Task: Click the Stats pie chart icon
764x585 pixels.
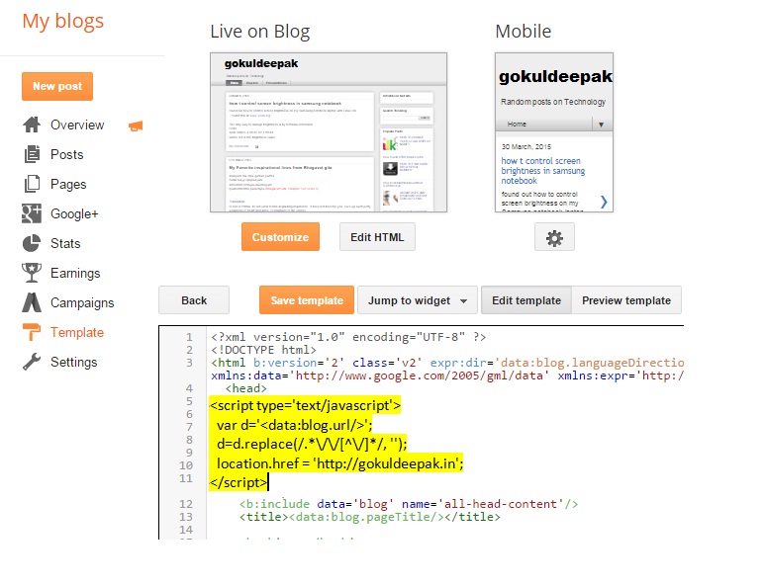Action: point(32,243)
